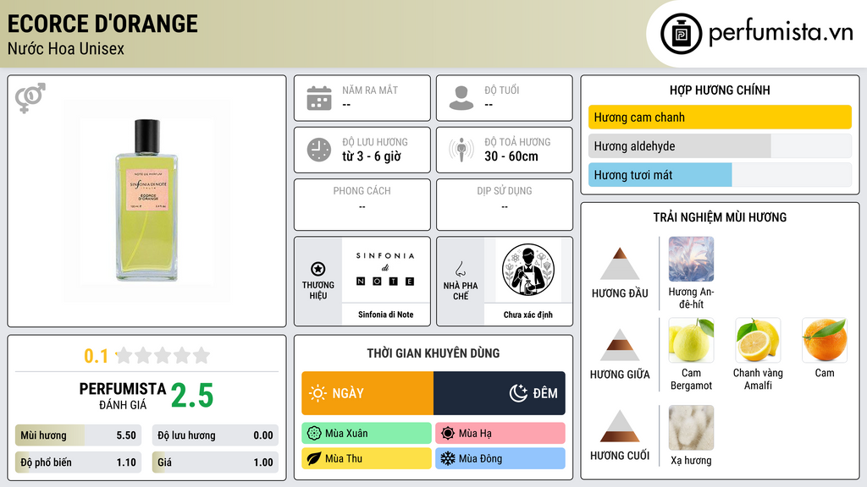Click the nose icon above Nhà pha chế
This screenshot has width=867, height=487.
point(460,270)
